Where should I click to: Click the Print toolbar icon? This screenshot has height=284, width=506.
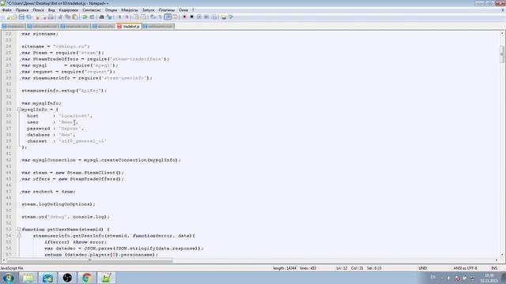[51, 17]
